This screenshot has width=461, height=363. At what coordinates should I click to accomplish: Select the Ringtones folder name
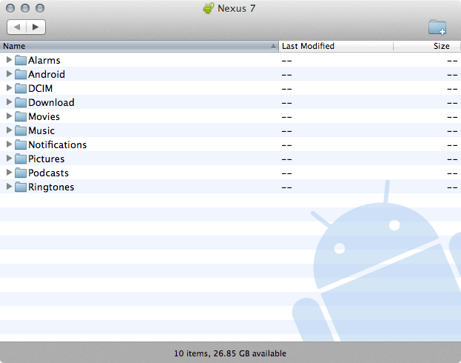tap(51, 187)
